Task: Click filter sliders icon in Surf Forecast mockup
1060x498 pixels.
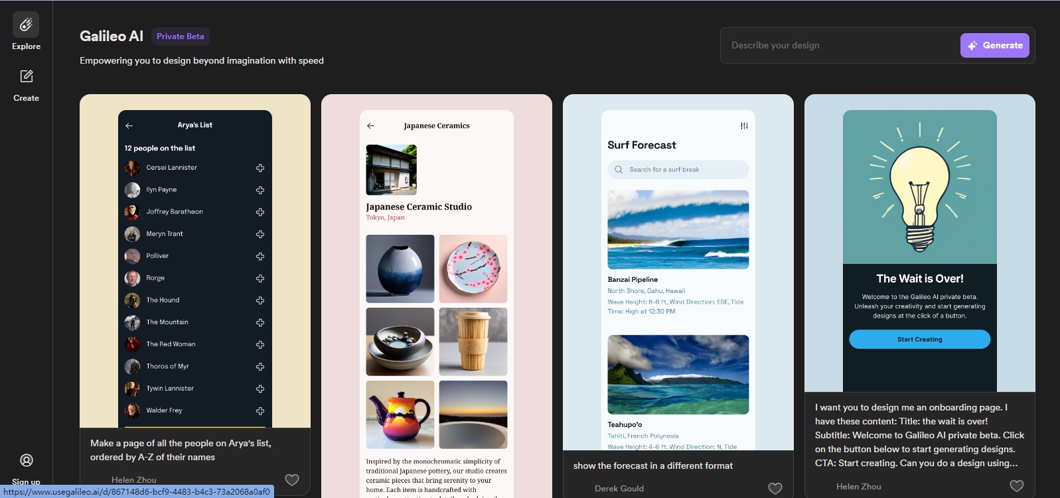Action: click(x=744, y=126)
